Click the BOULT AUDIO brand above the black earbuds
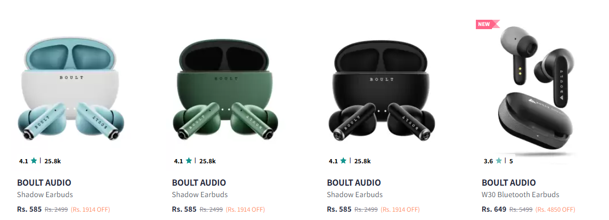Screen dimensions: 609x220 click(x=354, y=183)
